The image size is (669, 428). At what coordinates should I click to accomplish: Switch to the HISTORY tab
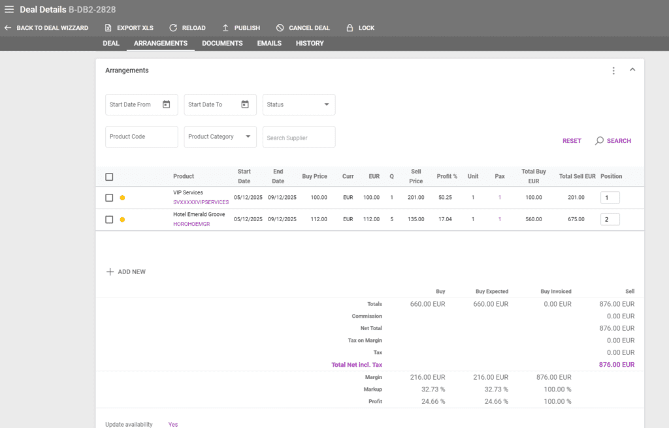point(309,43)
